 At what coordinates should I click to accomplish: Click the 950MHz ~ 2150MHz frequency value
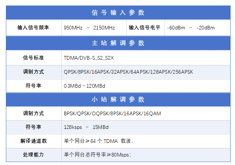pyautogui.click(x=89, y=28)
